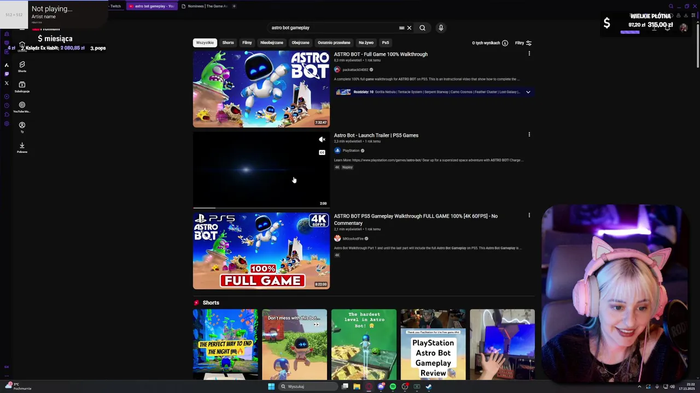Open 'Astro Bot - Launch Trailer | PS5 Games' title
Viewport: 700px width, 393px height.
pyautogui.click(x=376, y=135)
